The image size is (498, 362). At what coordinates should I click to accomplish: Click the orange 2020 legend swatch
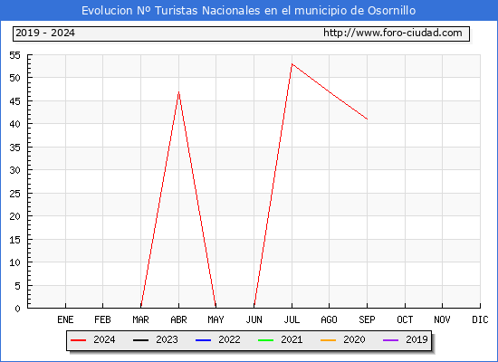[x=329, y=340]
